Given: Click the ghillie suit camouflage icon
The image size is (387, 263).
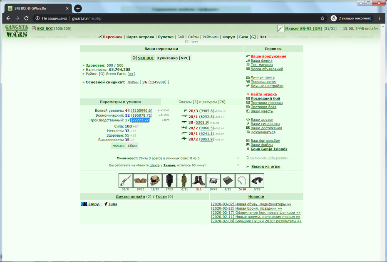Looking at the screenshot, I should (184, 180).
